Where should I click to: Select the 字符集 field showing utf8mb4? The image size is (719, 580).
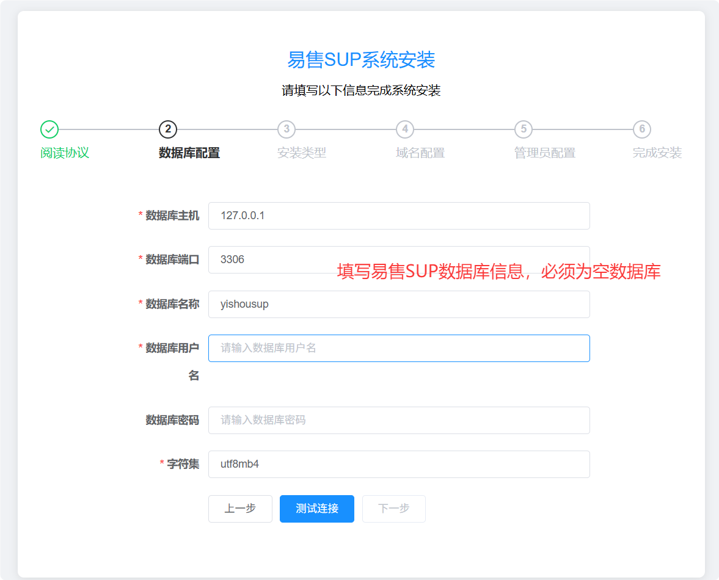tap(399, 464)
